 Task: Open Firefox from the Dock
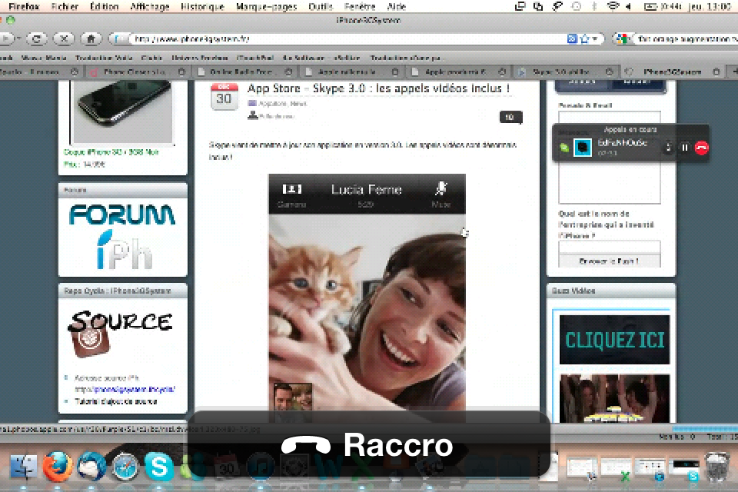(x=58, y=467)
